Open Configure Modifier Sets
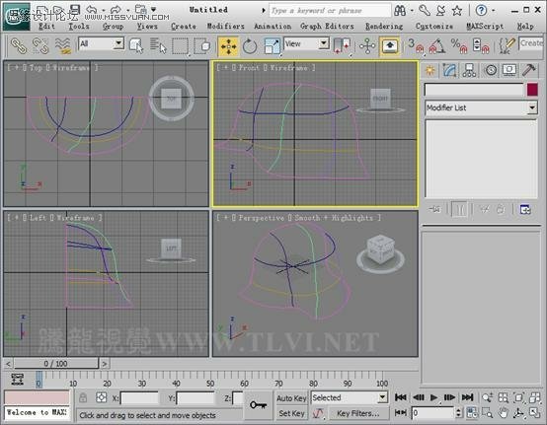 click(525, 209)
